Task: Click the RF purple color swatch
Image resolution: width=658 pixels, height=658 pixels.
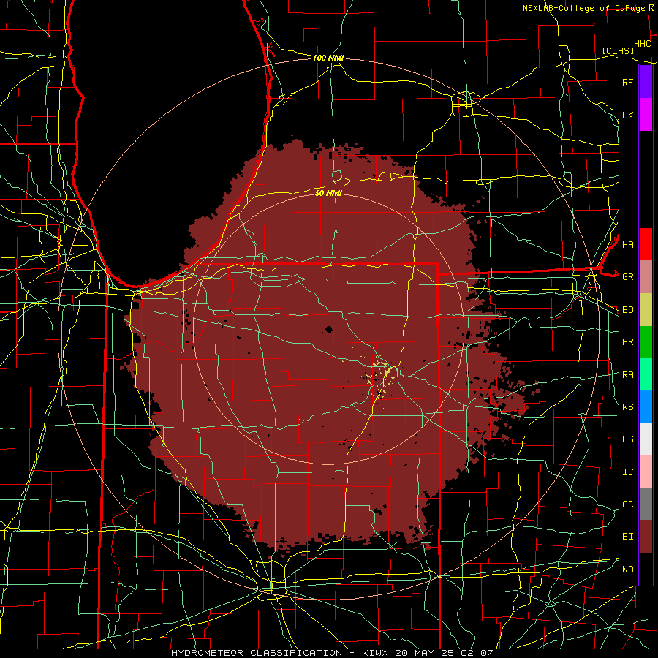Action: (x=646, y=82)
